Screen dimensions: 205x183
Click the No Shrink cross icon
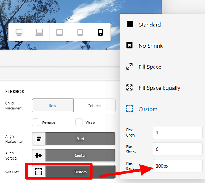[129, 45]
